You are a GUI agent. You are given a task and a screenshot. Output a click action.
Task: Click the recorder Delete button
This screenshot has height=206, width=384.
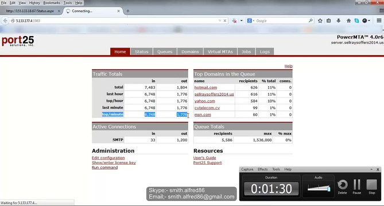(x=342, y=187)
